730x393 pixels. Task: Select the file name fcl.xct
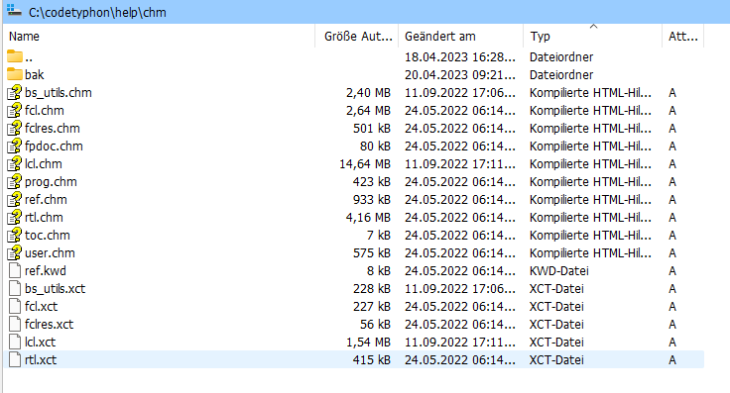point(41,306)
